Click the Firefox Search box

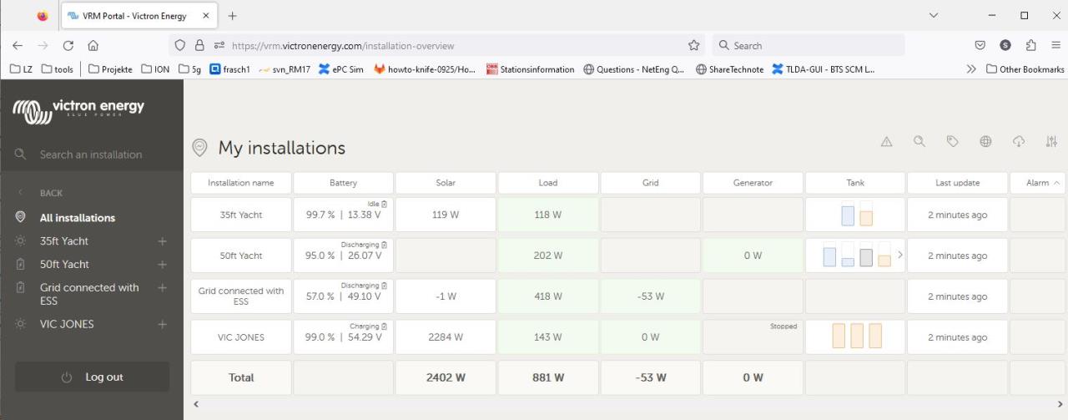click(x=808, y=46)
